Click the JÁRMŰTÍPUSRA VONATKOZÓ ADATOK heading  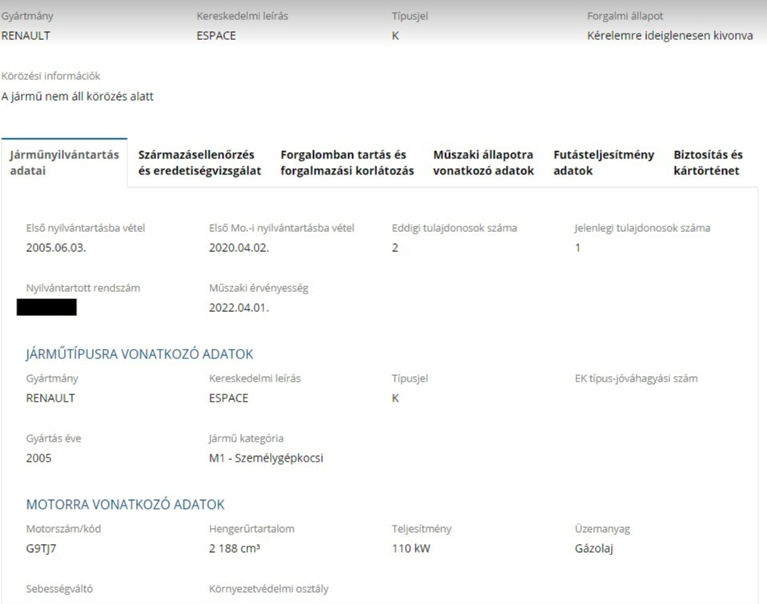click(139, 354)
